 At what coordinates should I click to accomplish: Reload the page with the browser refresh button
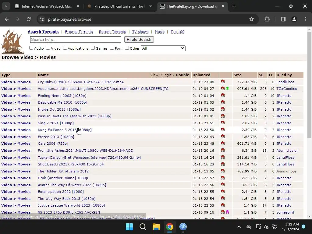click(29, 19)
